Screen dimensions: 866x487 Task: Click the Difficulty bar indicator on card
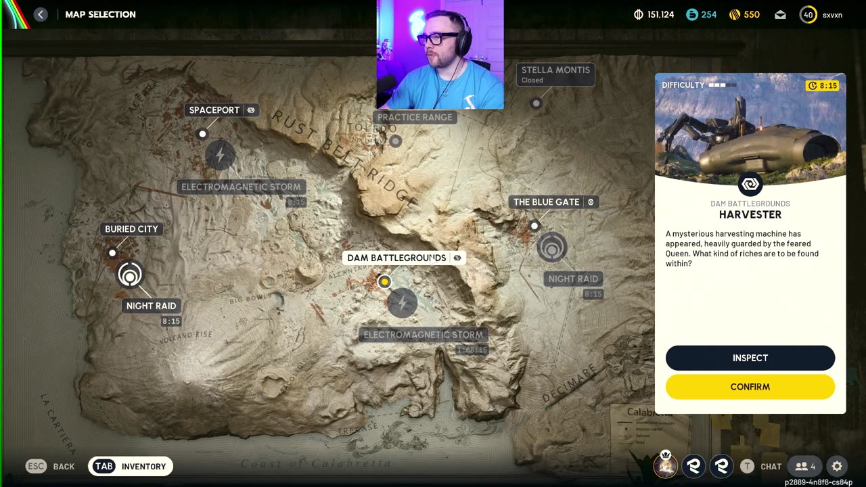723,85
